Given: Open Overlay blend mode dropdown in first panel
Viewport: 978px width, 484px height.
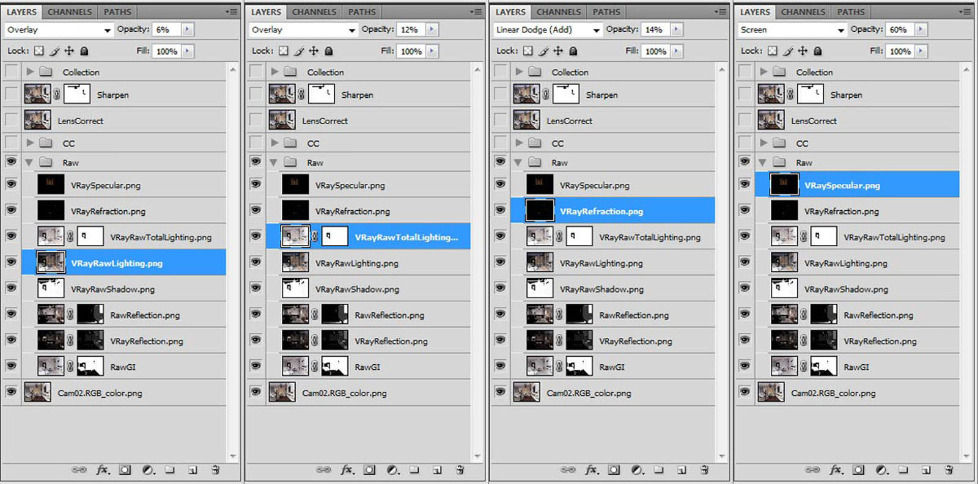Looking at the screenshot, I should (59, 29).
